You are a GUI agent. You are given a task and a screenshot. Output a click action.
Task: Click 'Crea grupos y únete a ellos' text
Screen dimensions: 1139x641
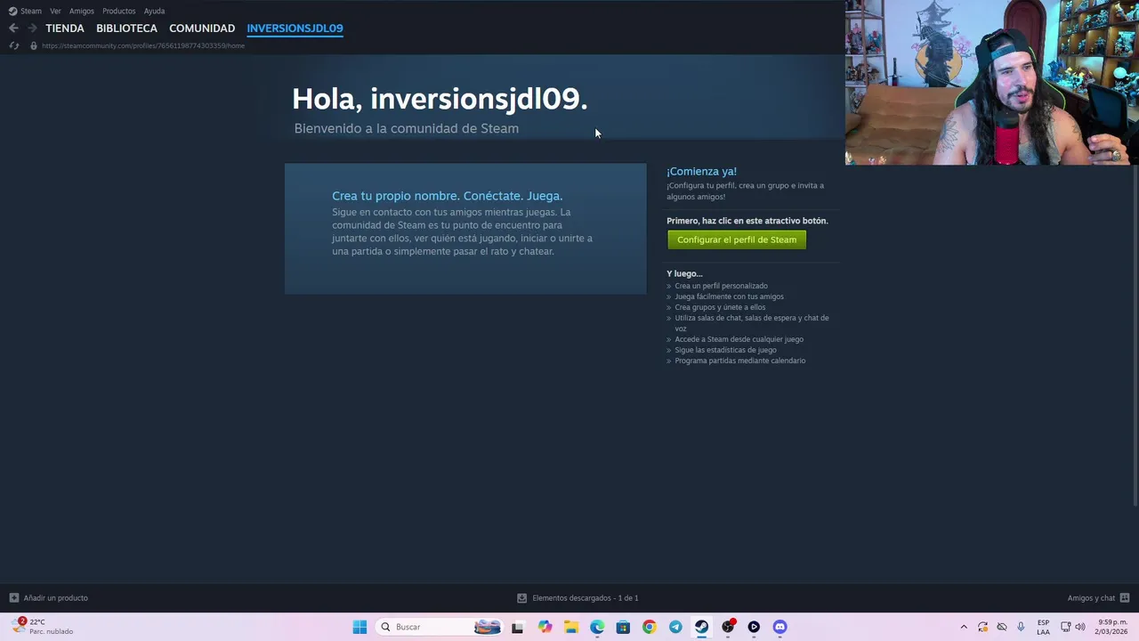coord(720,307)
